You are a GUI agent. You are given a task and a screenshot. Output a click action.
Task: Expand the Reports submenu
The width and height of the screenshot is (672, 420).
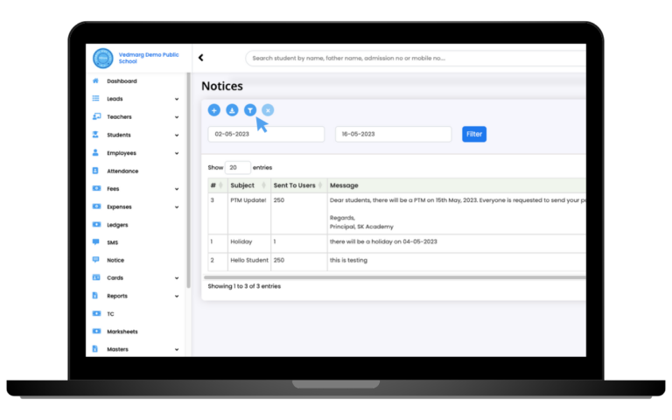[177, 296]
